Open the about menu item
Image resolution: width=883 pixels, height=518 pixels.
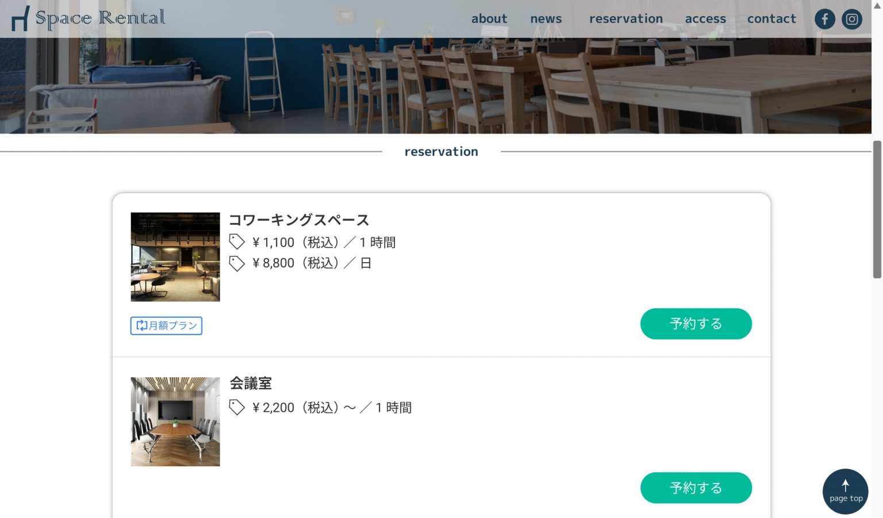point(489,19)
